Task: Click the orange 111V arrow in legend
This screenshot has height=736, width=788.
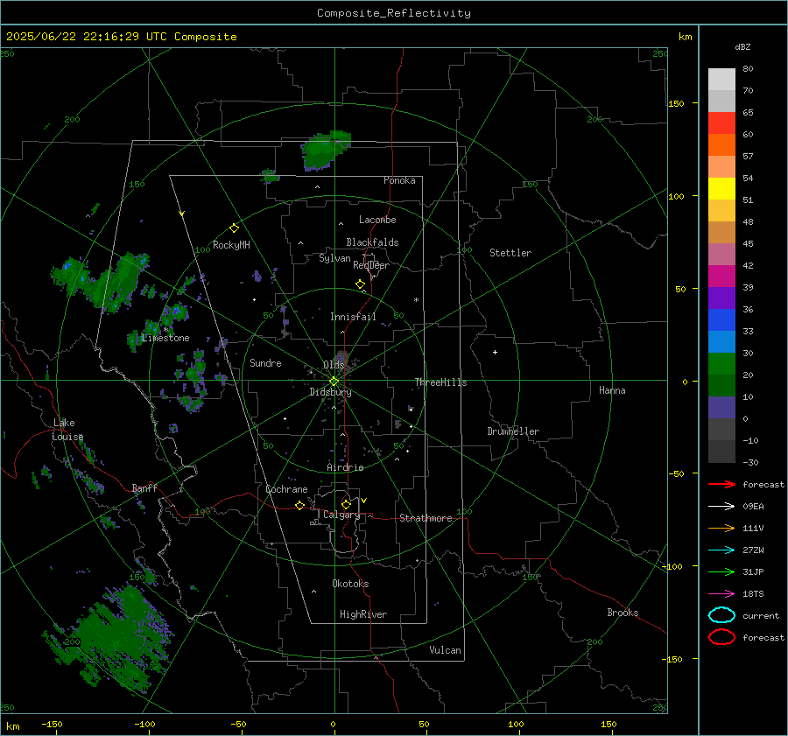Action: 721,528
